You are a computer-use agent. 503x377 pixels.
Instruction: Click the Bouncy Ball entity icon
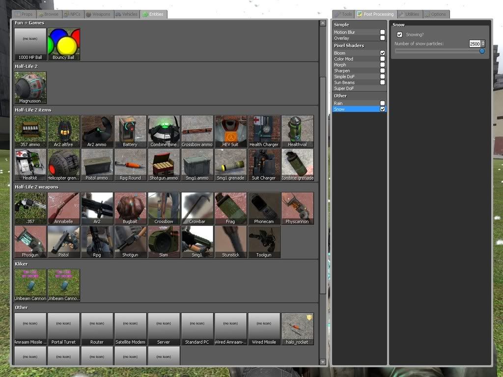64,44
